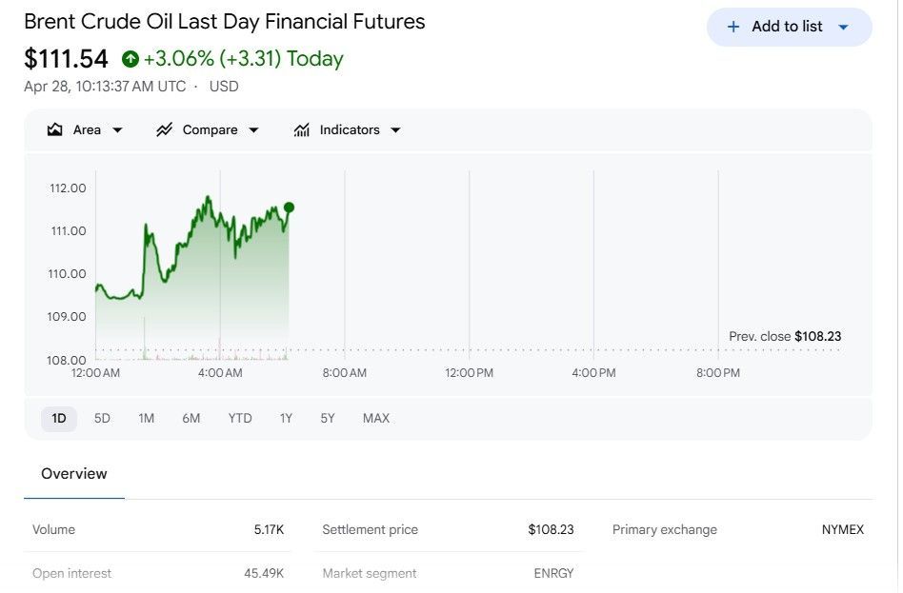Switch to the YTD time range
Screen dimensions: 903x593
pyautogui.click(x=240, y=418)
